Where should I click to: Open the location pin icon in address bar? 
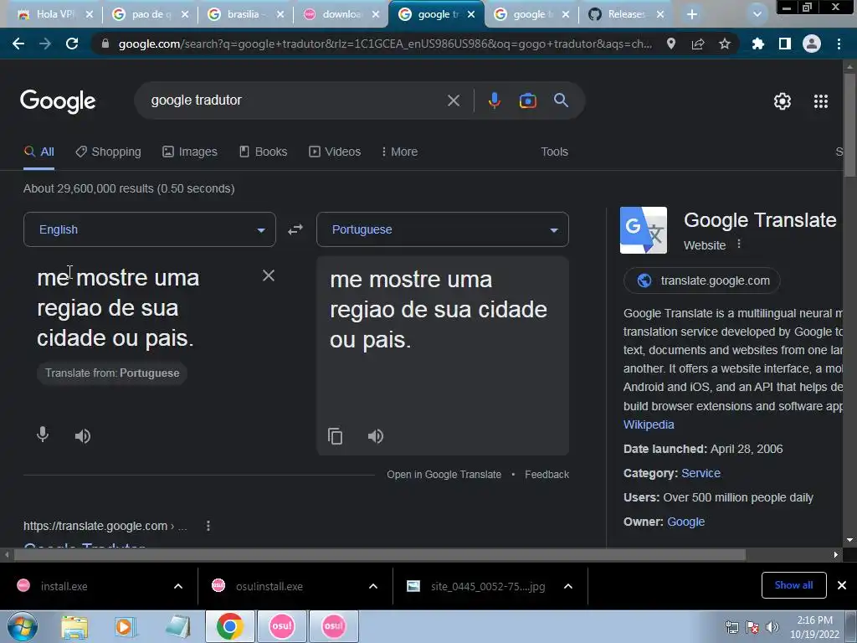coord(671,44)
